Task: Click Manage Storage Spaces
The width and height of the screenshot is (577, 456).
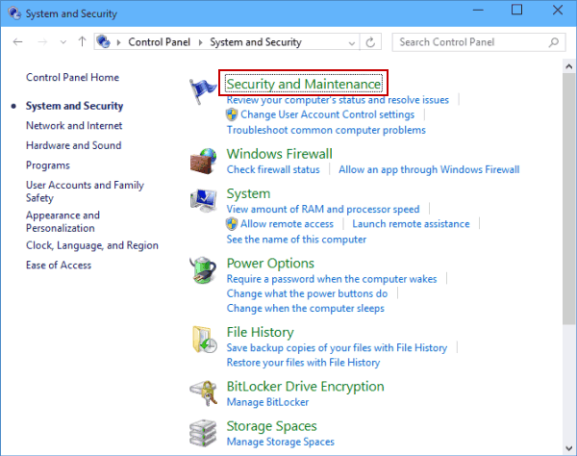Action: [x=281, y=442]
